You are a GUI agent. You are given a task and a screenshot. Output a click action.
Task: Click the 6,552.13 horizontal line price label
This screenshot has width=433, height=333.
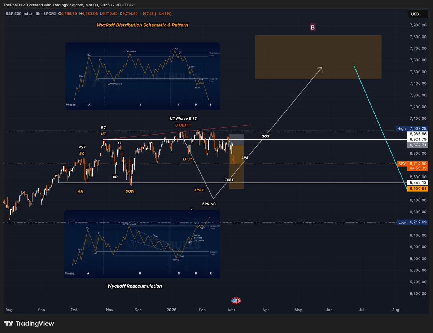click(417, 183)
